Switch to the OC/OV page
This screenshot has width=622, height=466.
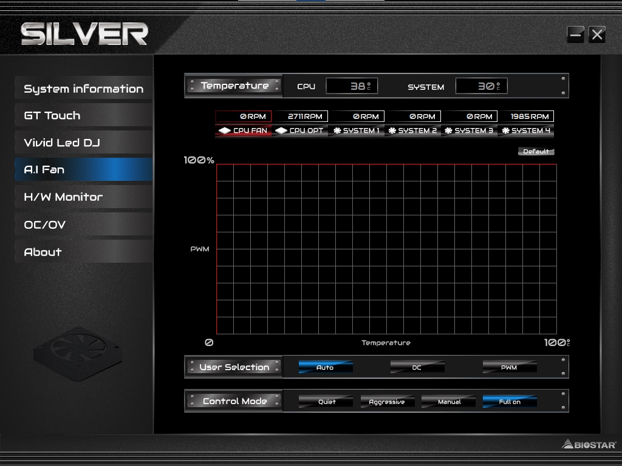coord(84,225)
